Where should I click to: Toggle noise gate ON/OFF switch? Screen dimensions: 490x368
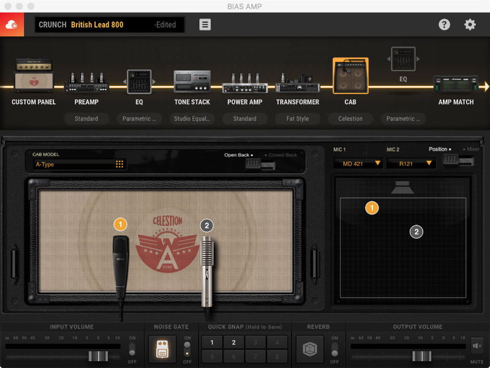[x=187, y=349]
